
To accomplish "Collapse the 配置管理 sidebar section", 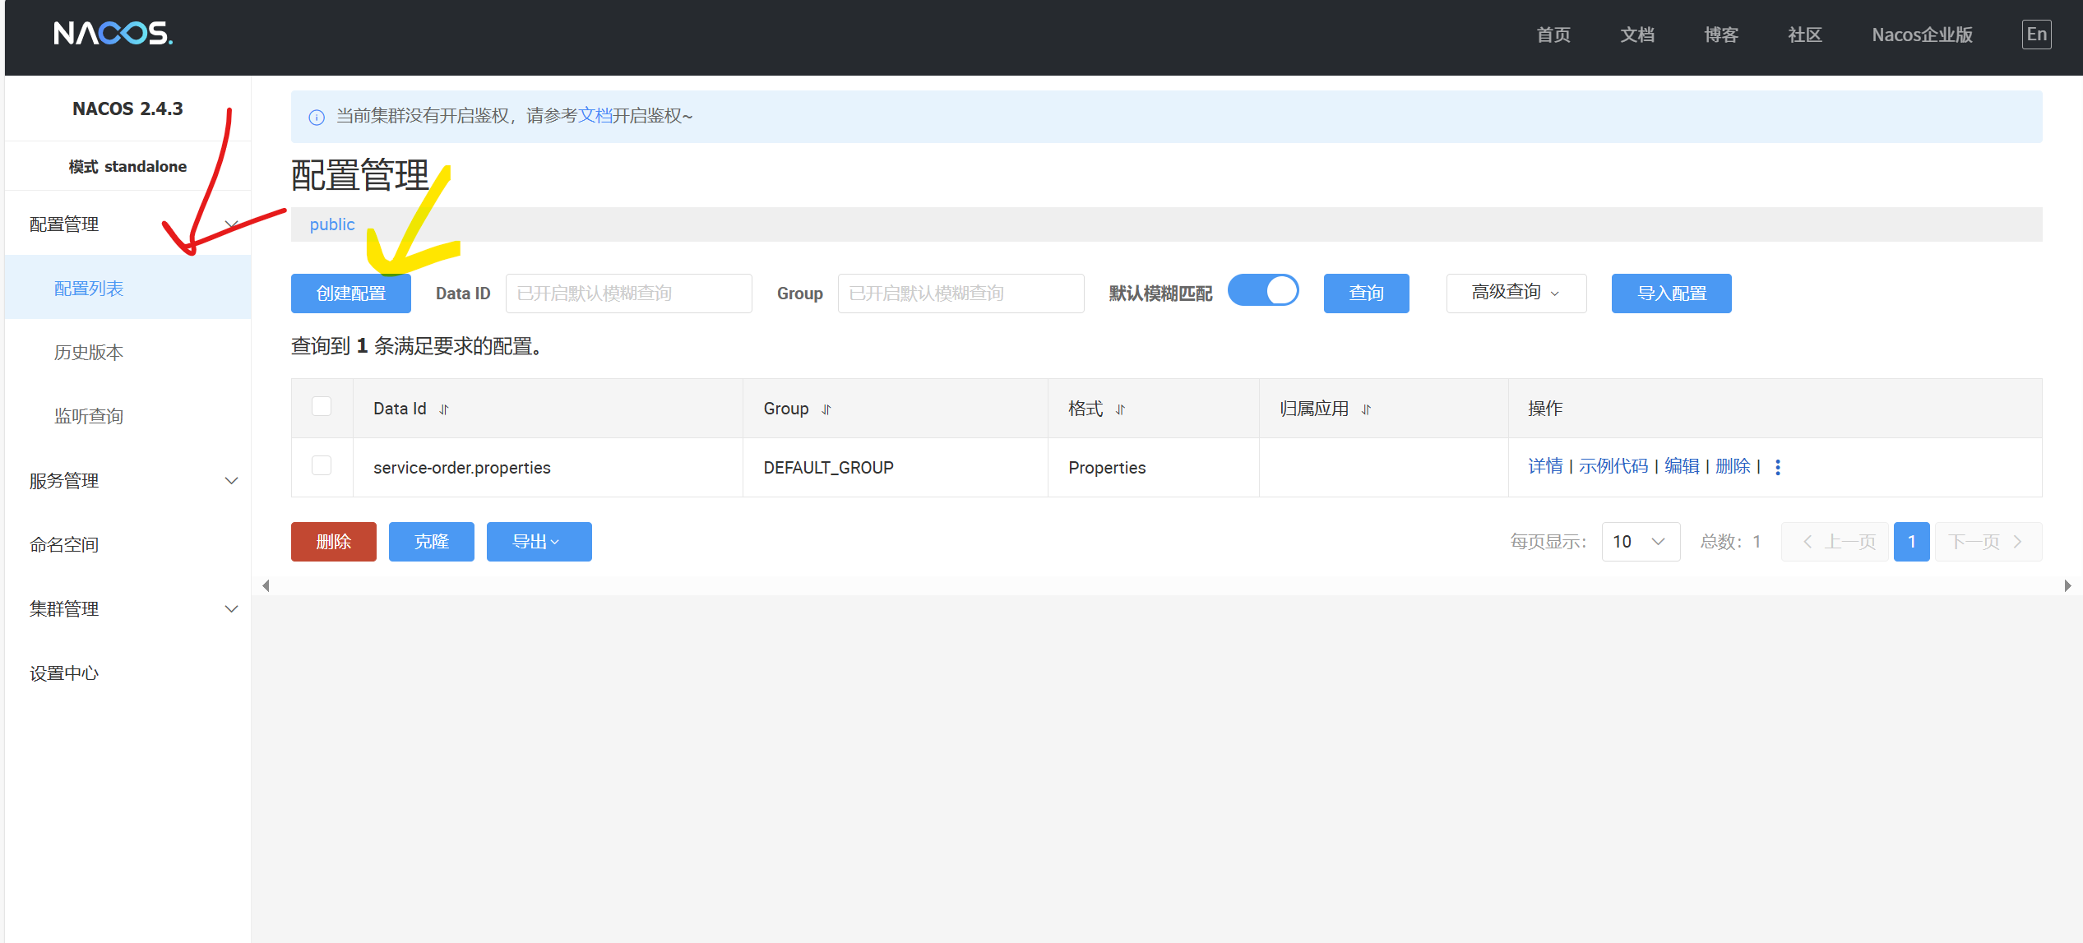I will [x=127, y=224].
